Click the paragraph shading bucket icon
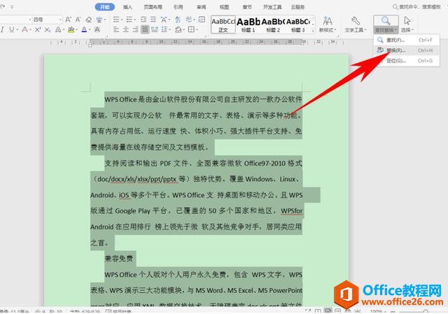This screenshot has height=314, width=448. click(x=178, y=29)
